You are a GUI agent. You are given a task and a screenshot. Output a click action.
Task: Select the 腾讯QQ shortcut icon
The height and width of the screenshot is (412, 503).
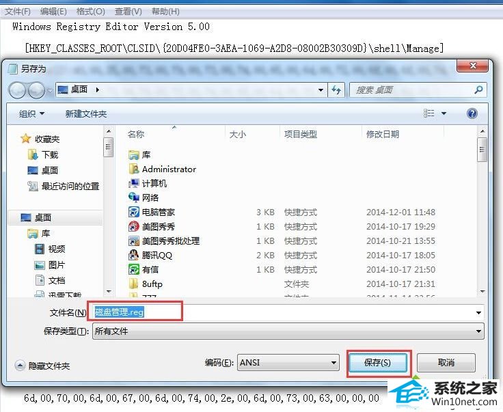(133, 256)
